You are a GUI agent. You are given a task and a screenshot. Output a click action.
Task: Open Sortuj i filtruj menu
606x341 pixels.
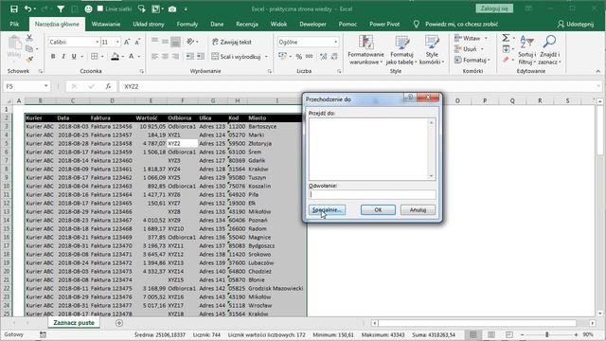(526, 49)
